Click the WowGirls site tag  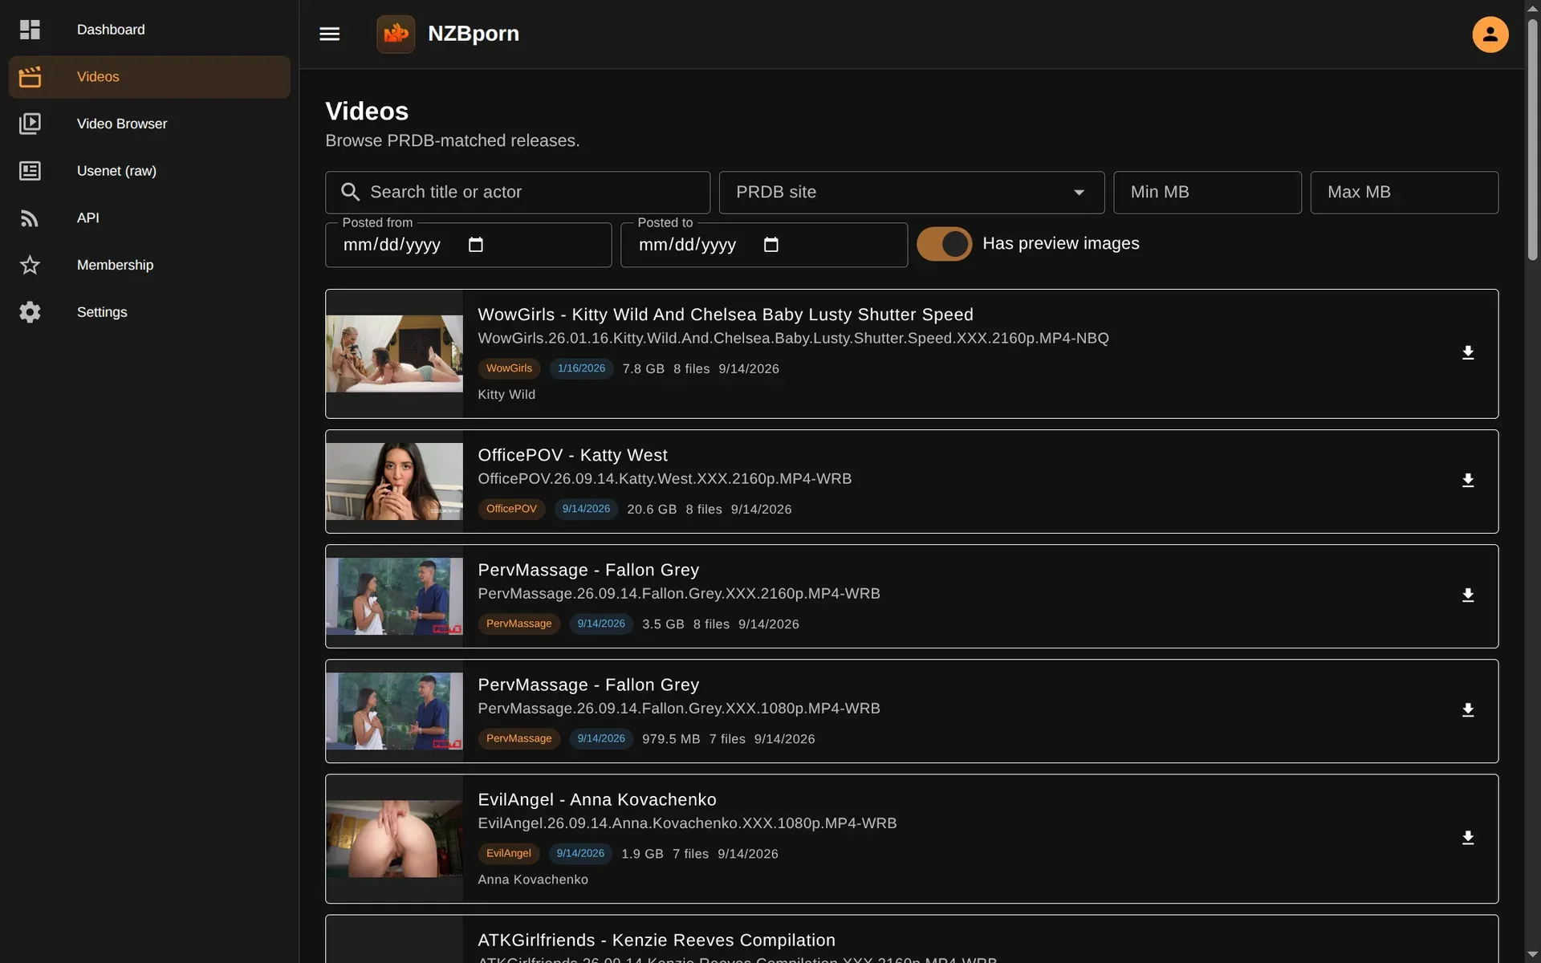(509, 368)
